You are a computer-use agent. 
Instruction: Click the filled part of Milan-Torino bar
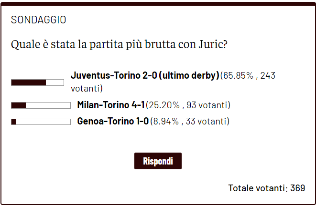18,105
